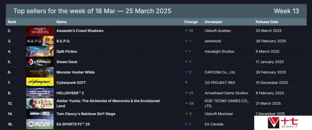
Task: Open the Rainbow Six Siege thumbnail
Action: point(40,114)
